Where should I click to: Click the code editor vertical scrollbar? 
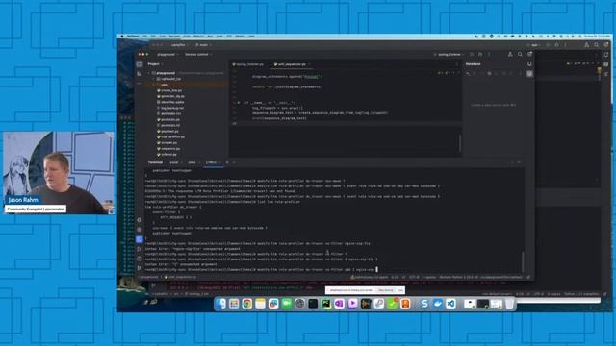click(x=460, y=142)
